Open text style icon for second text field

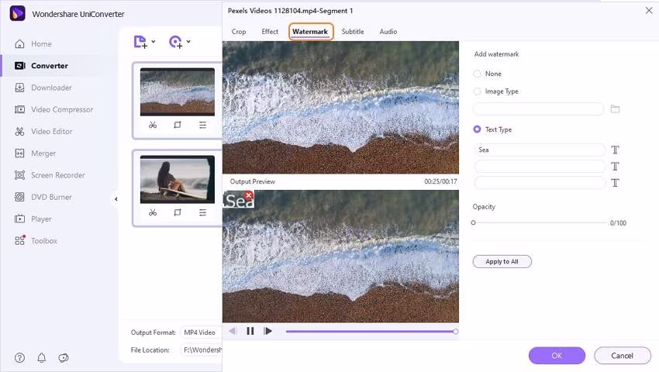pos(615,167)
